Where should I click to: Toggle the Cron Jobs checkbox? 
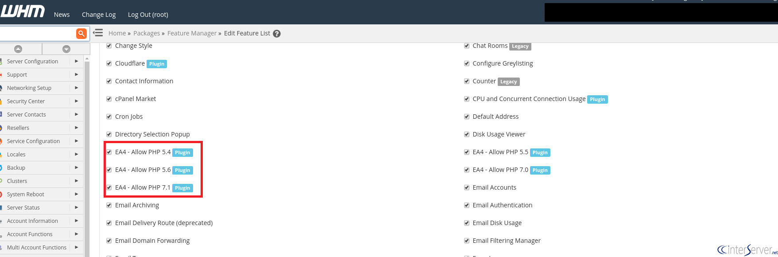click(x=109, y=117)
